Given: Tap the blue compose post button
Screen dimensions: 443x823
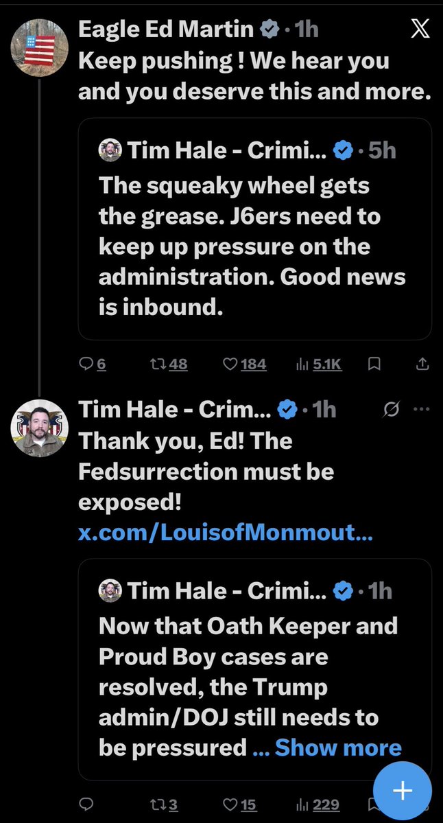Looking at the screenshot, I should tap(402, 791).
